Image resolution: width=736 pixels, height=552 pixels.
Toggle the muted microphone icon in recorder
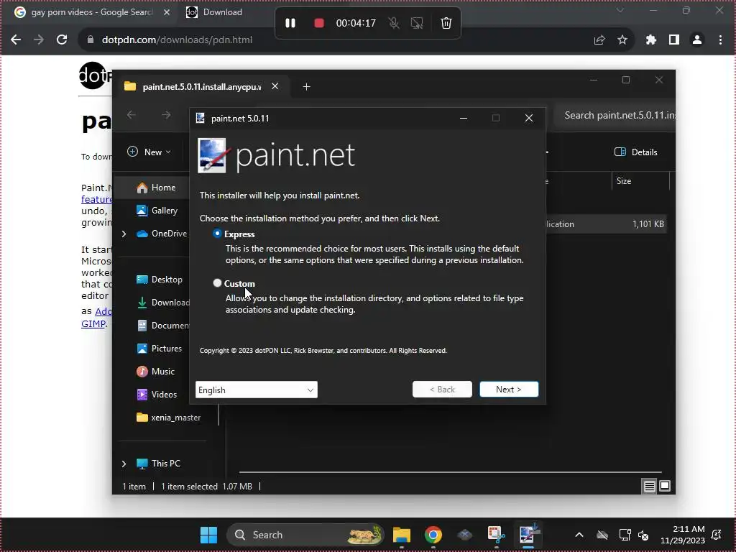pyautogui.click(x=394, y=23)
